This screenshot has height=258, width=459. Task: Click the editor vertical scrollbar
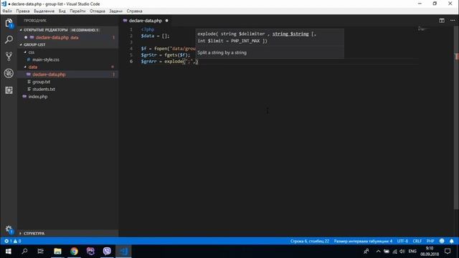pyautogui.click(x=456, y=117)
